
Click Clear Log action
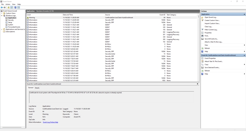coord(208,27)
